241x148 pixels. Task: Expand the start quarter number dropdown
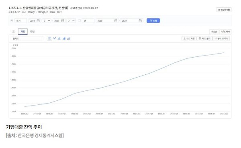47,21
